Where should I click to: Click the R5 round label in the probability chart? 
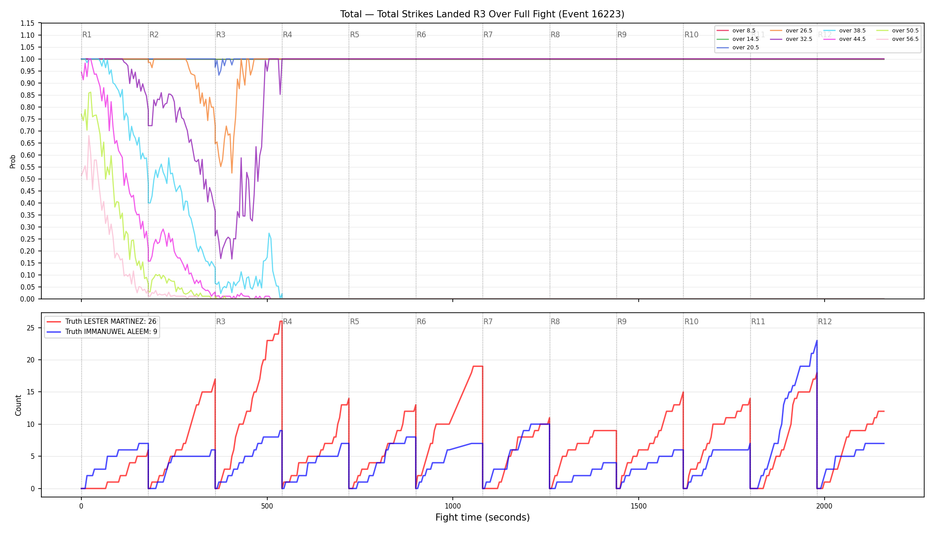tap(354, 35)
